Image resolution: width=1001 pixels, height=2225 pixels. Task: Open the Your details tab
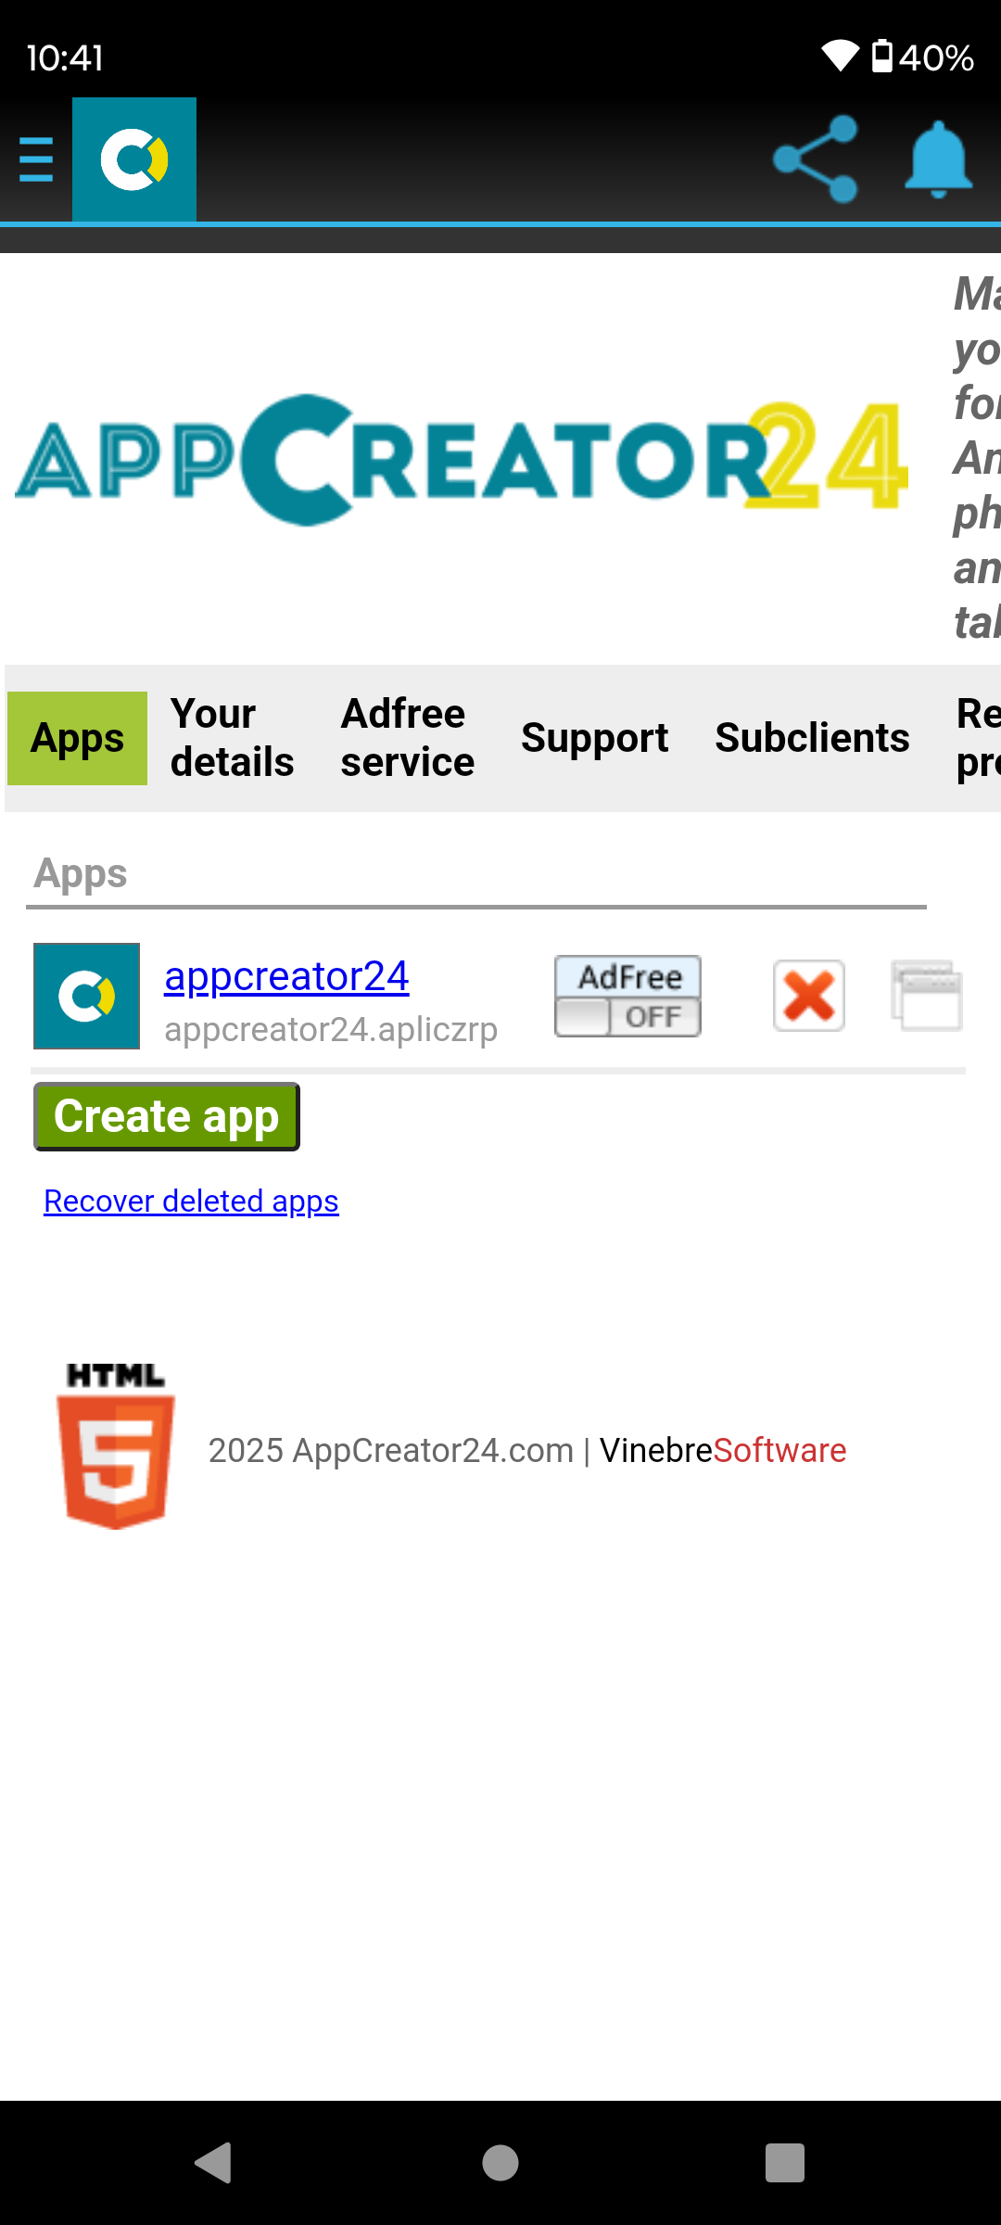(233, 738)
